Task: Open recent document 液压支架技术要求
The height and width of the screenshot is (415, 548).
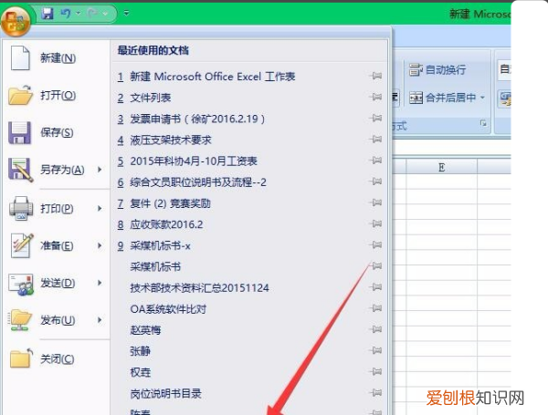Action: (x=171, y=140)
